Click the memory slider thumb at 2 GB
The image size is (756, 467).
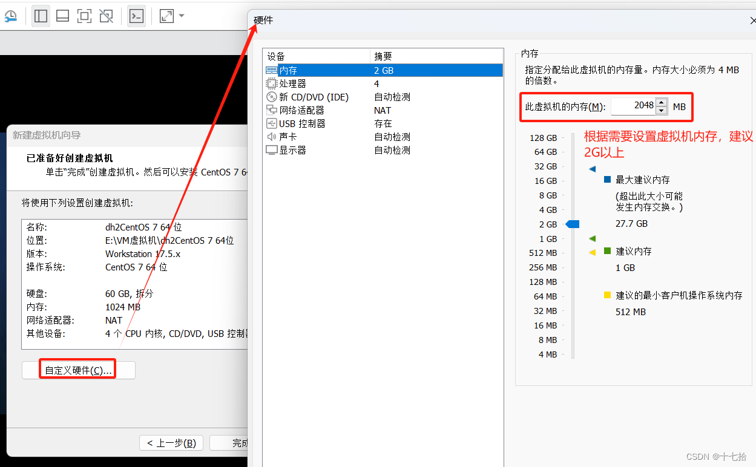click(572, 224)
